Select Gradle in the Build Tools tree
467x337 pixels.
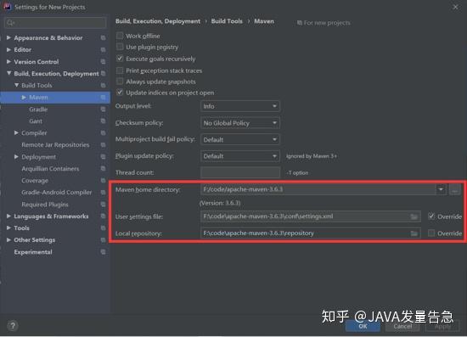pyautogui.click(x=38, y=110)
